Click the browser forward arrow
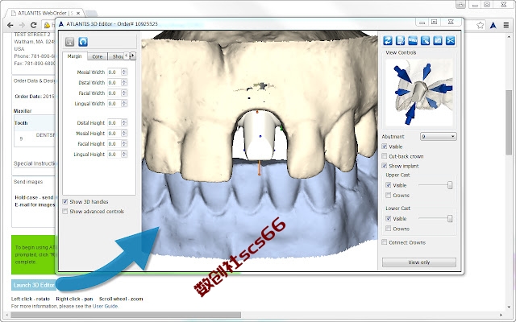516x322 pixels. [22, 25]
